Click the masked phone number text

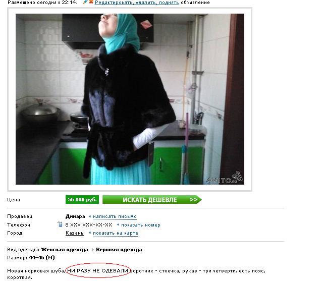89,225
